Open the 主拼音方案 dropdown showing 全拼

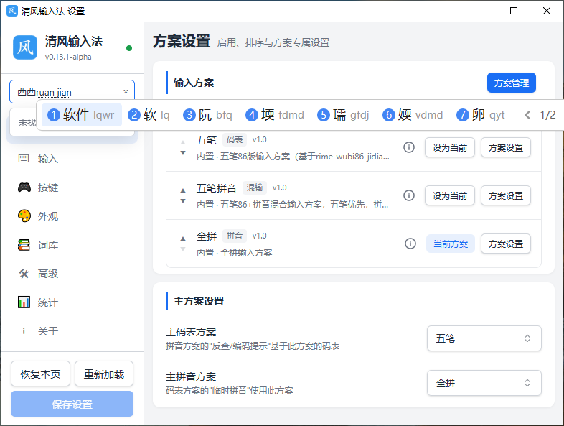click(484, 383)
